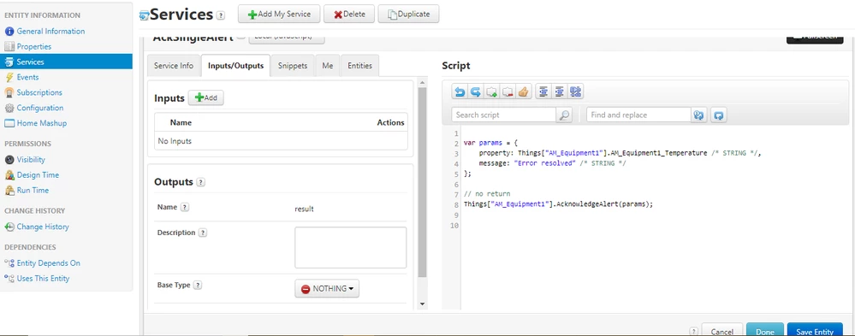Click scrollbar up arrow in Inputs/Outputs panel
Image resolution: width=855 pixels, height=336 pixels.
click(422, 83)
